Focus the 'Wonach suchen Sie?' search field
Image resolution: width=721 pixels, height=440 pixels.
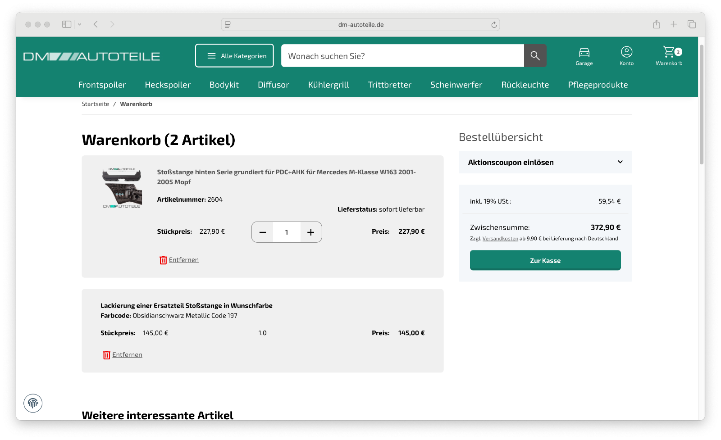pyautogui.click(x=402, y=56)
